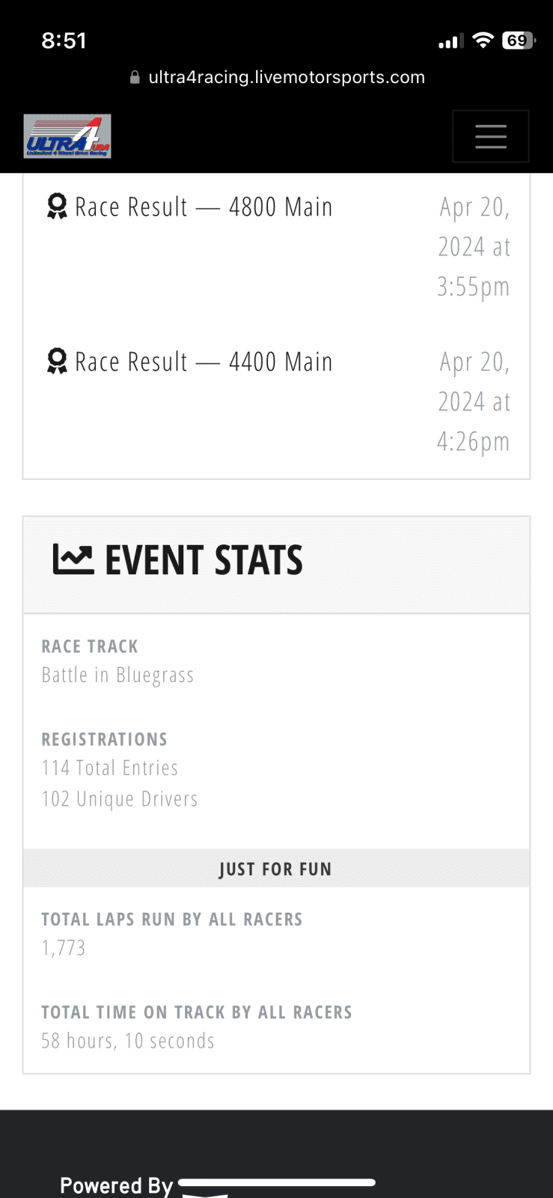Tap the 114 Total Entries text

[110, 768]
